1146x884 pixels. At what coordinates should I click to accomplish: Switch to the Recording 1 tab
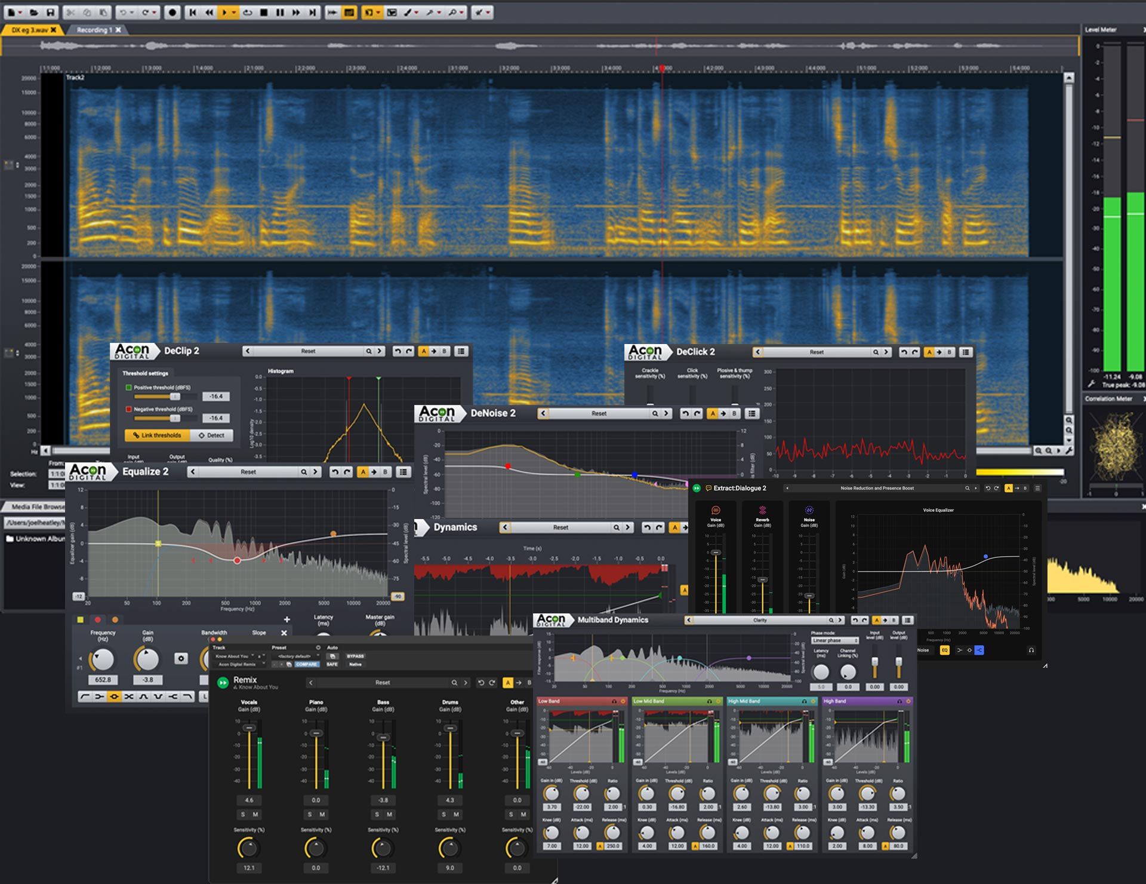(94, 30)
